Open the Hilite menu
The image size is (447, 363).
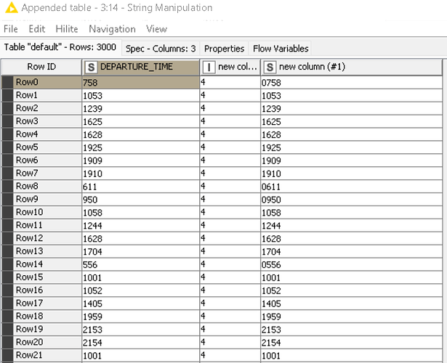pyautogui.click(x=67, y=29)
